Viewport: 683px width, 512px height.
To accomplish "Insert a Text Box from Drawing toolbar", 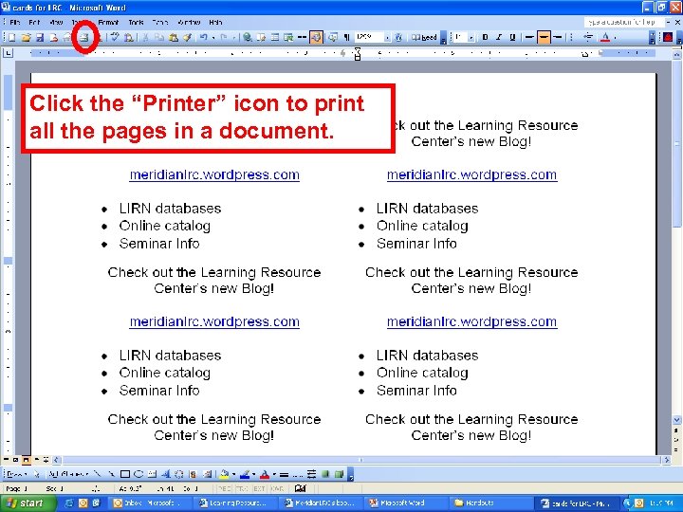I will coord(152,474).
